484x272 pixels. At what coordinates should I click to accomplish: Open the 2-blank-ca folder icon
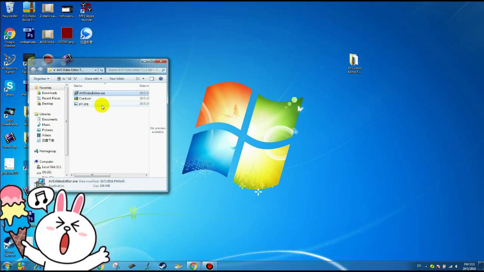pos(48,11)
